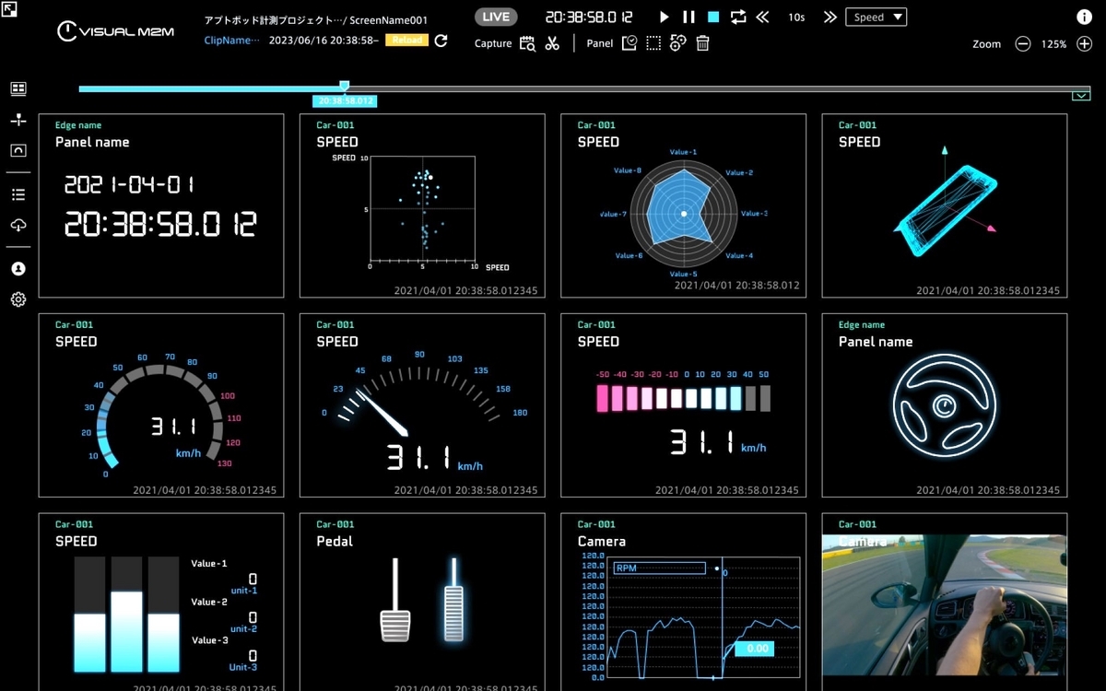Screen dimensions: 1106x691
Task: Click the panel link icon next to trash
Action: [677, 43]
